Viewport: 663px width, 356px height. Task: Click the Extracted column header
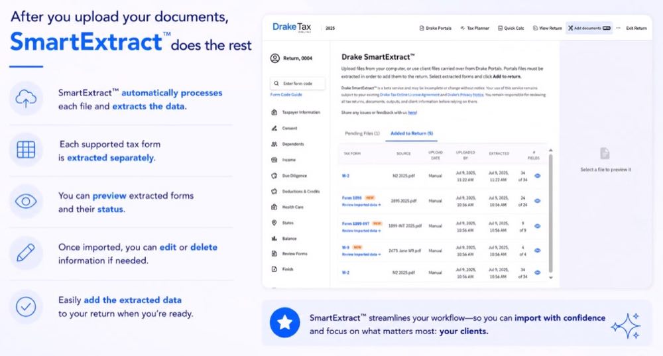pos(499,154)
